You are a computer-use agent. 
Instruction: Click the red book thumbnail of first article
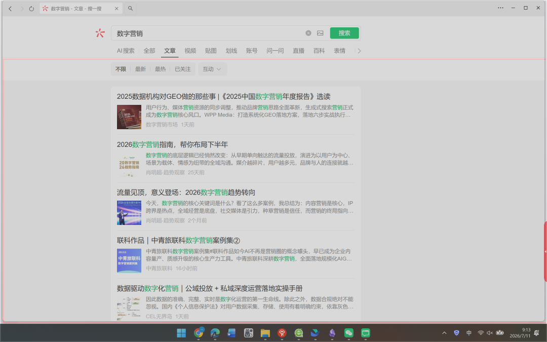tap(129, 117)
